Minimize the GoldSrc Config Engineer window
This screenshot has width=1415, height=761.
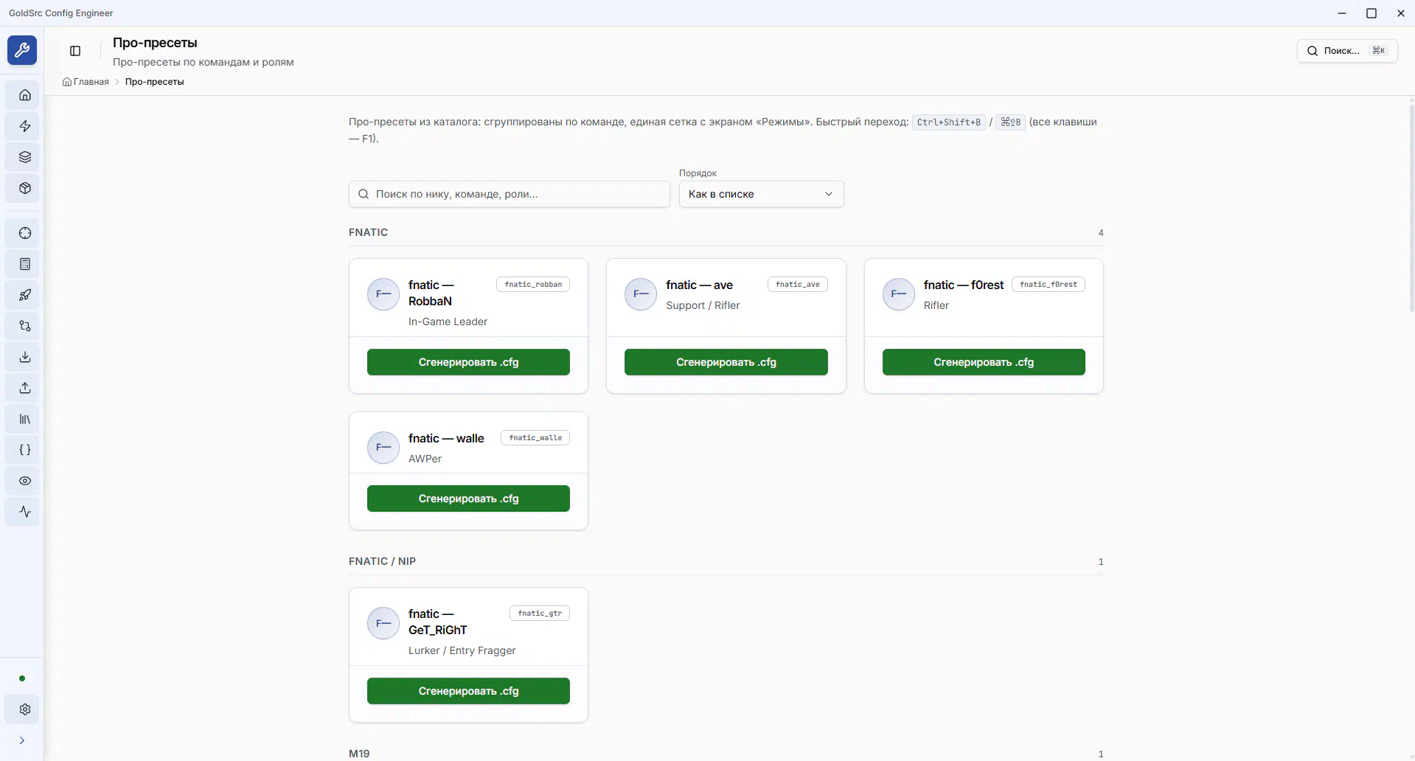(1342, 13)
